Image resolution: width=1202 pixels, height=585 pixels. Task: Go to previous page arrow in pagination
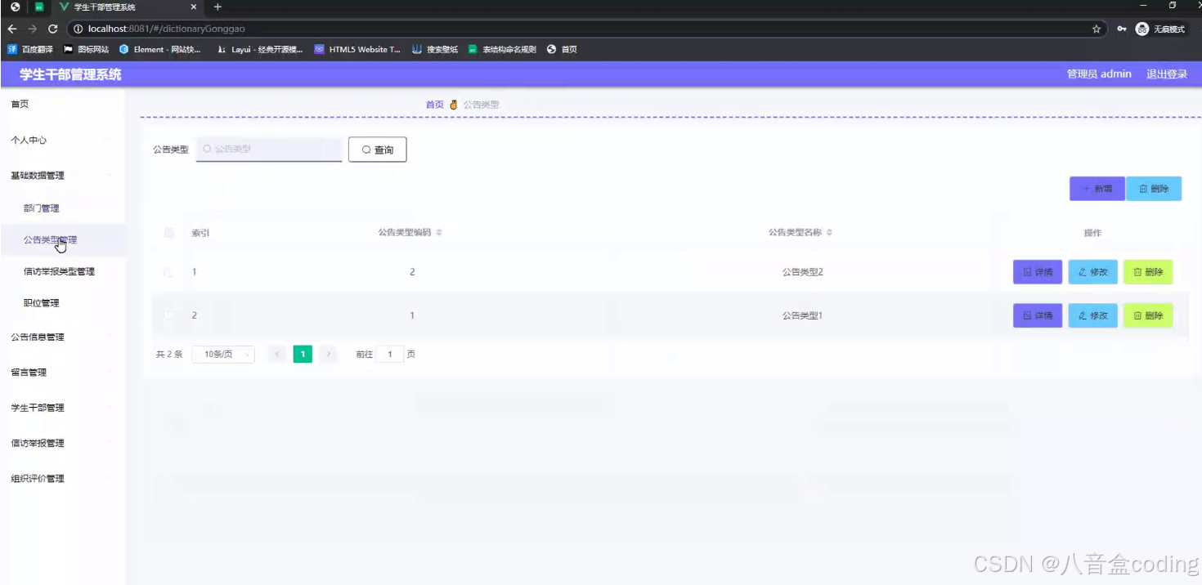click(x=278, y=354)
